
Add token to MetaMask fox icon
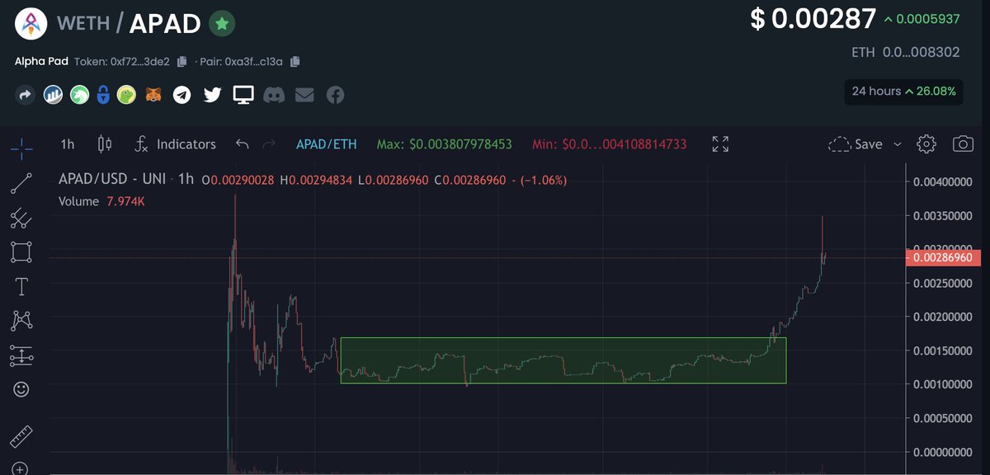154,95
